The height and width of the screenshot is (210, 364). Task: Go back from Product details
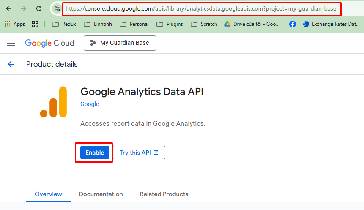[x=11, y=64]
